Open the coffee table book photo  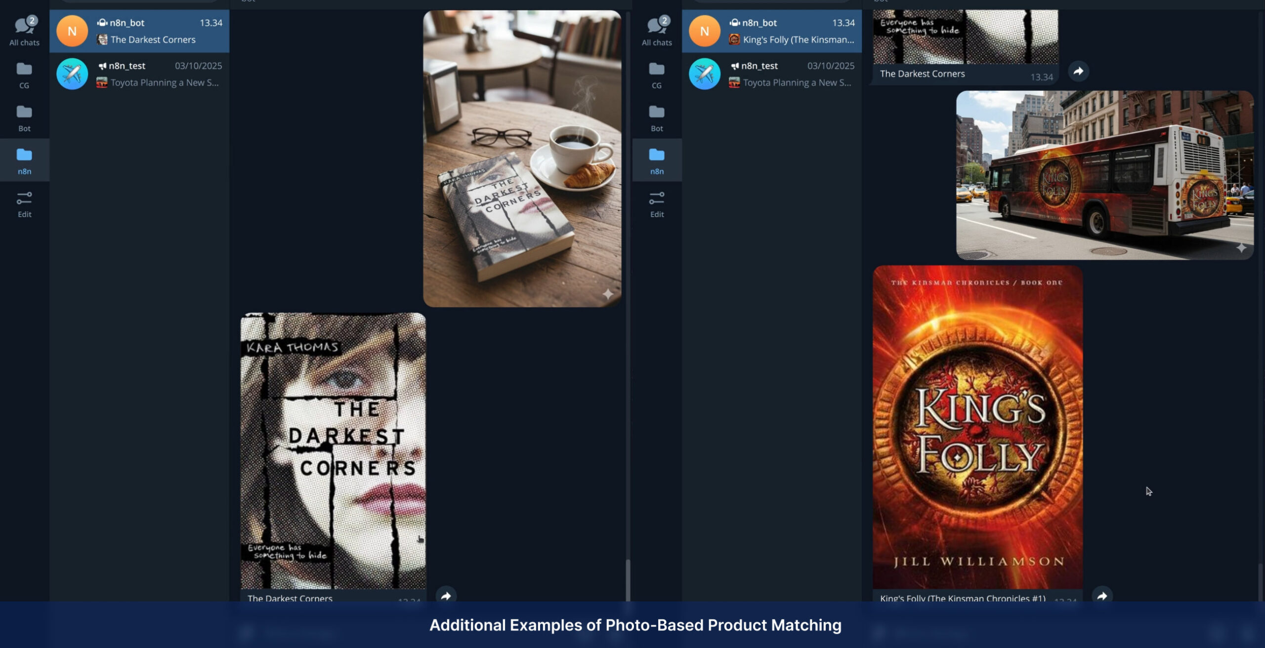[x=522, y=158]
